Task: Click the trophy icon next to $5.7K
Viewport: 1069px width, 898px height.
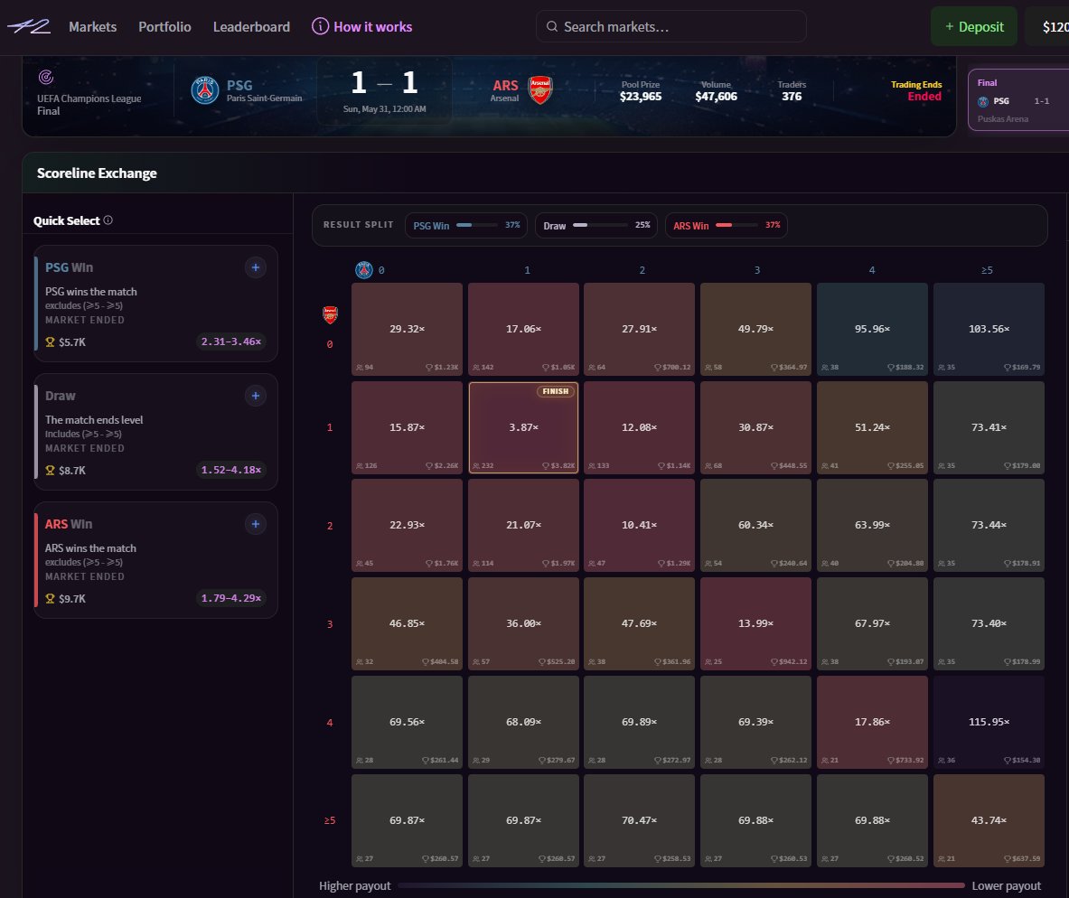Action: pos(50,341)
